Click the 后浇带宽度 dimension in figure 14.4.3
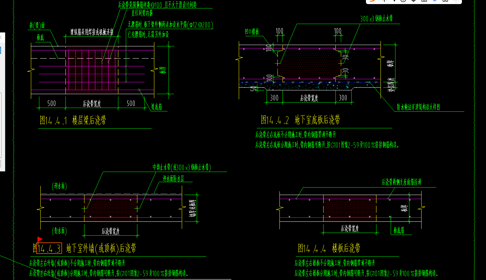 [111, 231]
